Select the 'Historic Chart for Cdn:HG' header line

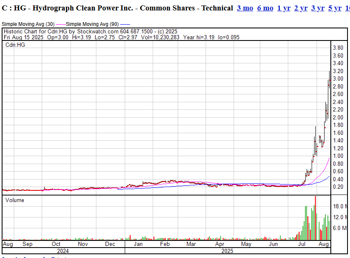[x=91, y=31]
